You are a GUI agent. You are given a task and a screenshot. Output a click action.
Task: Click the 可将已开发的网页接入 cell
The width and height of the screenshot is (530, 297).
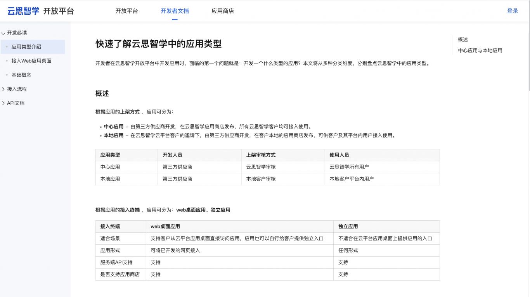(x=239, y=251)
